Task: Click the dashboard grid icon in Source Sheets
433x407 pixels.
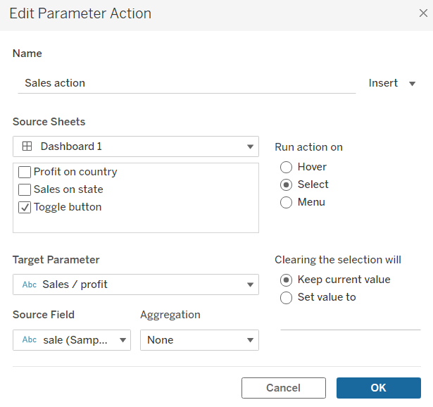Action: tap(27, 146)
